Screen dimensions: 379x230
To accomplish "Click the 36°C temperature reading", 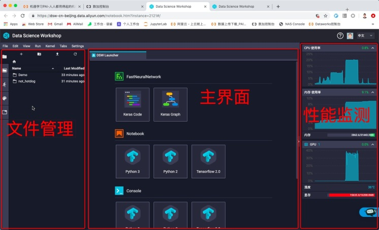I will 371,187.
